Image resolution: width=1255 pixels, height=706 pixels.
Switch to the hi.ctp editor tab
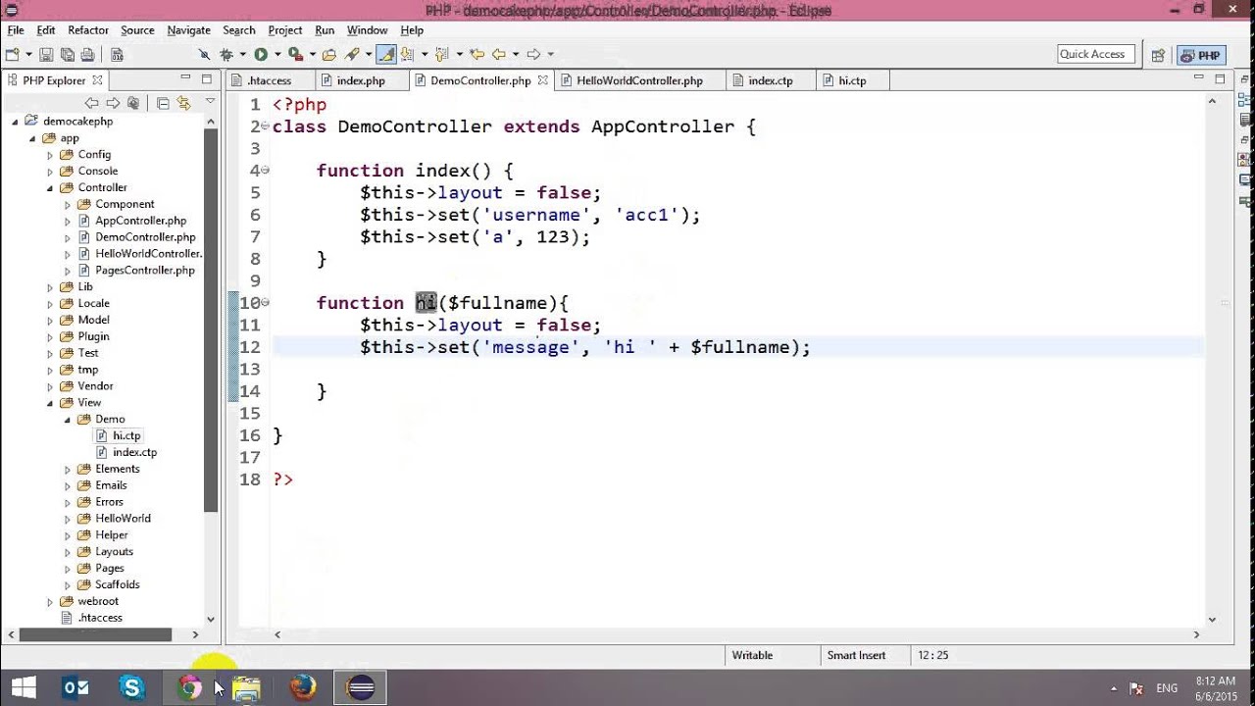(x=852, y=80)
